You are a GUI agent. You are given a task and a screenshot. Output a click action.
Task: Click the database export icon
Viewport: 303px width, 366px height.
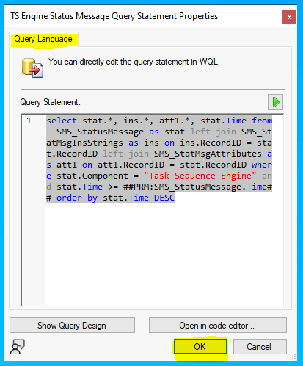(x=32, y=68)
